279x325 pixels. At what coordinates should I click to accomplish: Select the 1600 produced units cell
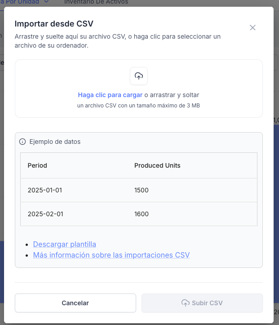tap(142, 214)
